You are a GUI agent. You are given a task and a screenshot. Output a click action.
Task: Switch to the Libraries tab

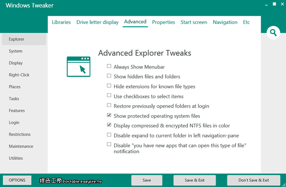click(61, 22)
